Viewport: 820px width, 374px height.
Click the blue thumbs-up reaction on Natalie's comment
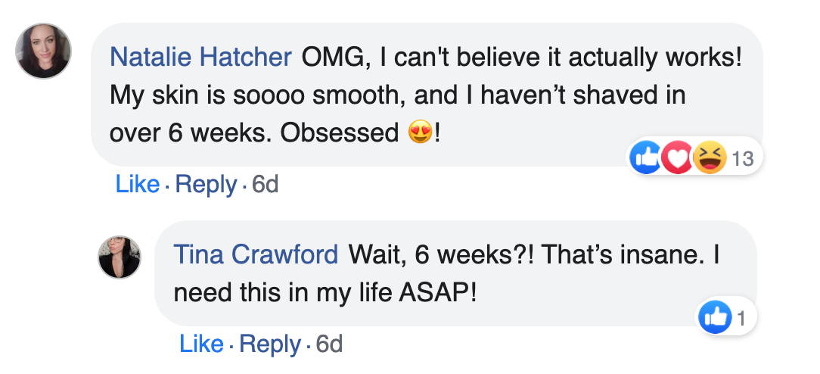click(645, 157)
